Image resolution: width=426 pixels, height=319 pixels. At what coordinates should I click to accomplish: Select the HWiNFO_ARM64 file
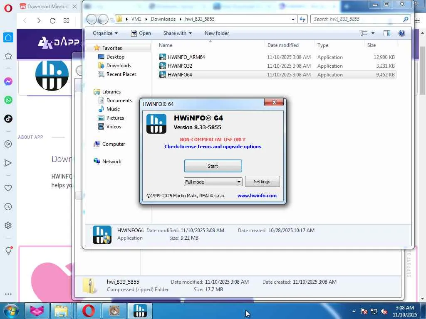pyautogui.click(x=186, y=57)
